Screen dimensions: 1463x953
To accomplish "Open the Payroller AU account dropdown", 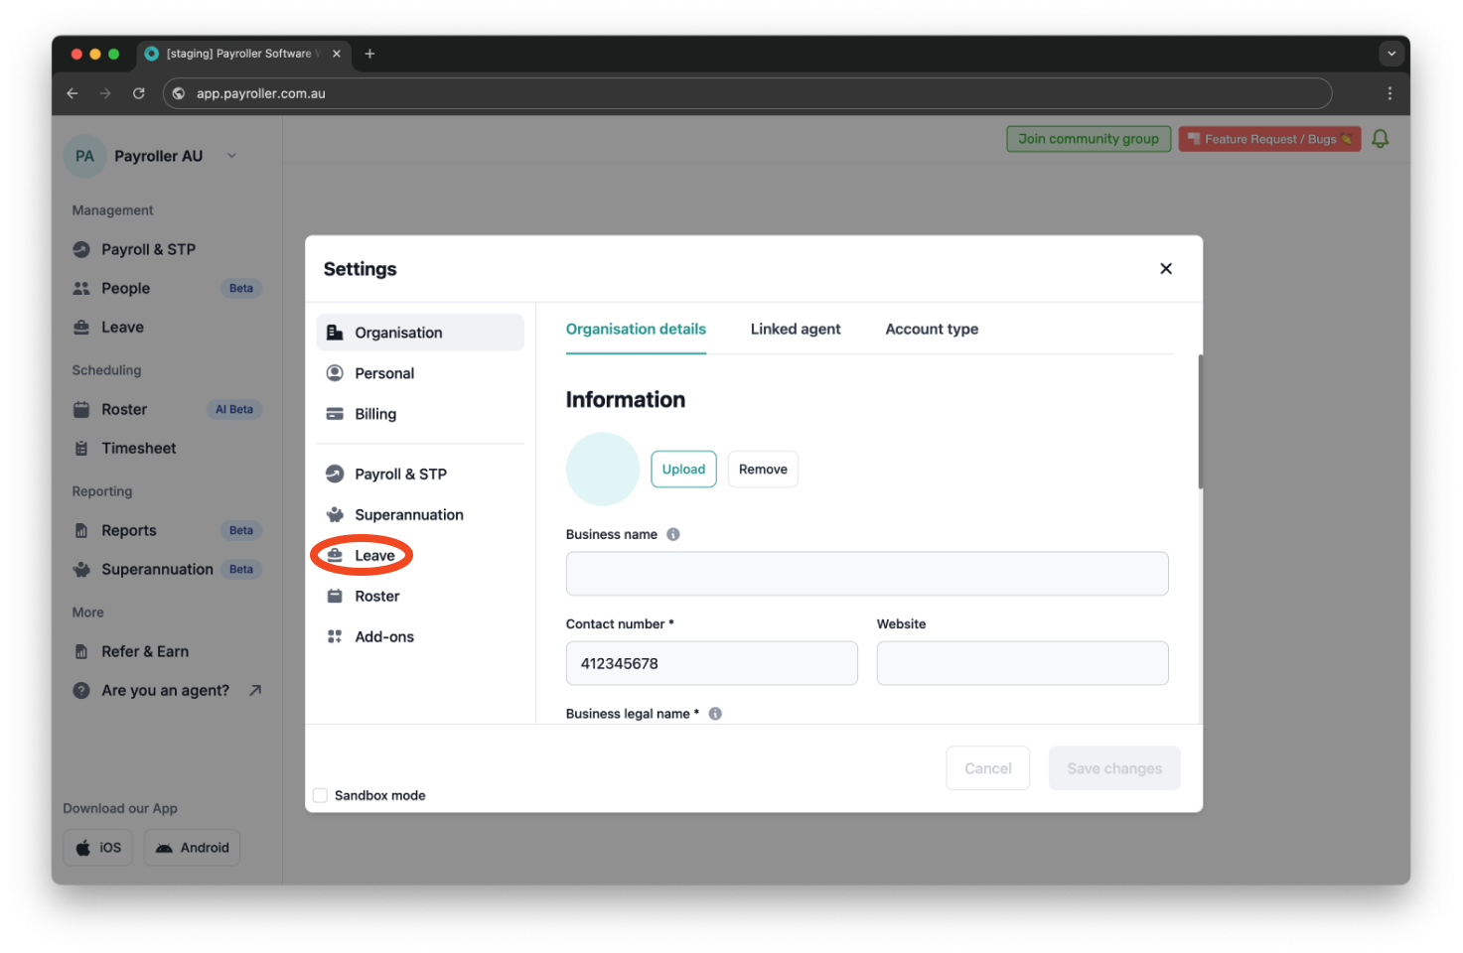I will tap(231, 156).
